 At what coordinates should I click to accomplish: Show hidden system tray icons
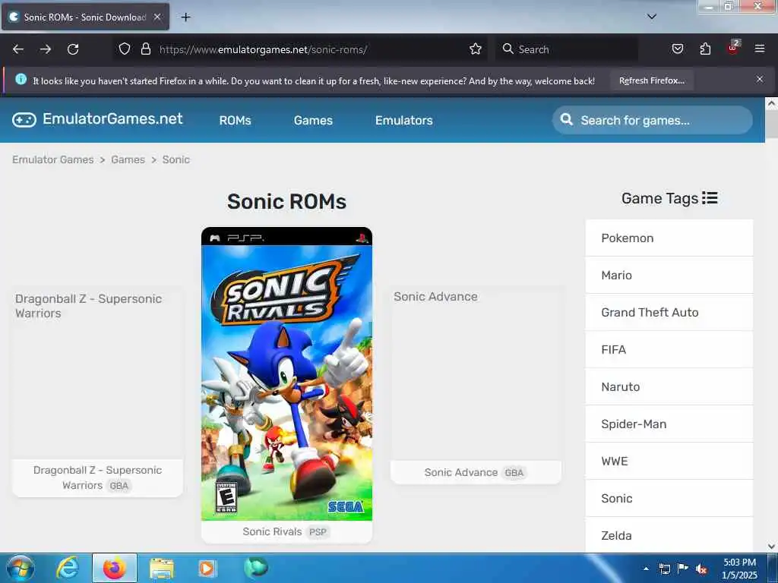[x=646, y=569]
